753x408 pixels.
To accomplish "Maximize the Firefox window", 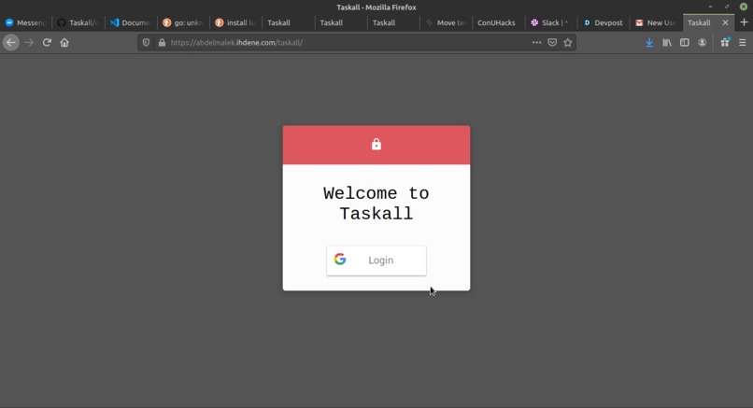I will pos(727,7).
